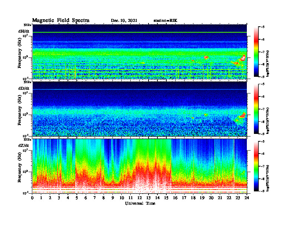Image resolution: width=294 pixels, height=227 pixels.
Task: Click hour tick label 7 on the time axis
Action: click(x=95, y=198)
